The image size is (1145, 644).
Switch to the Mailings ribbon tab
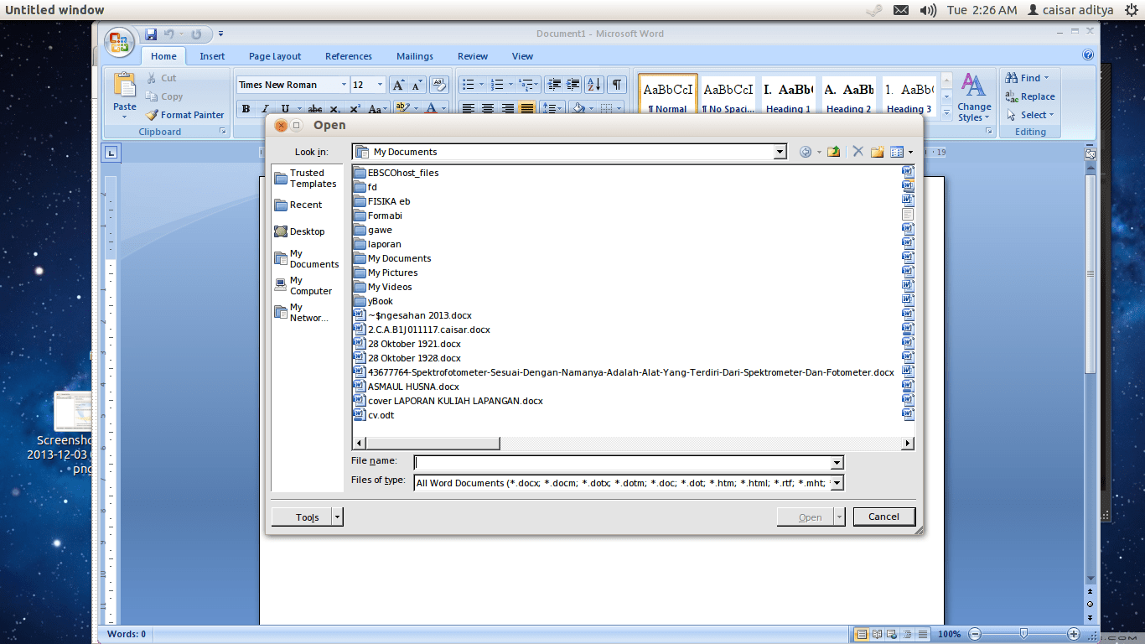pos(414,56)
